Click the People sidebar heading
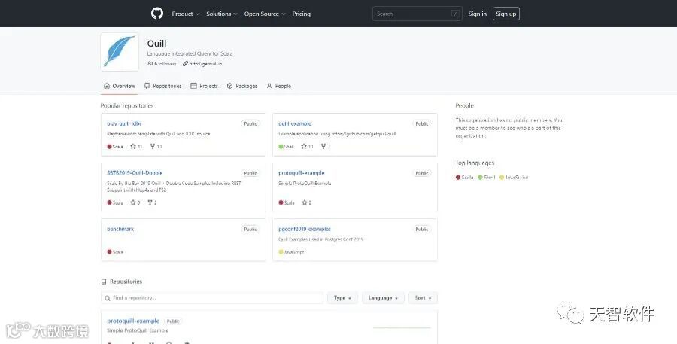 465,105
